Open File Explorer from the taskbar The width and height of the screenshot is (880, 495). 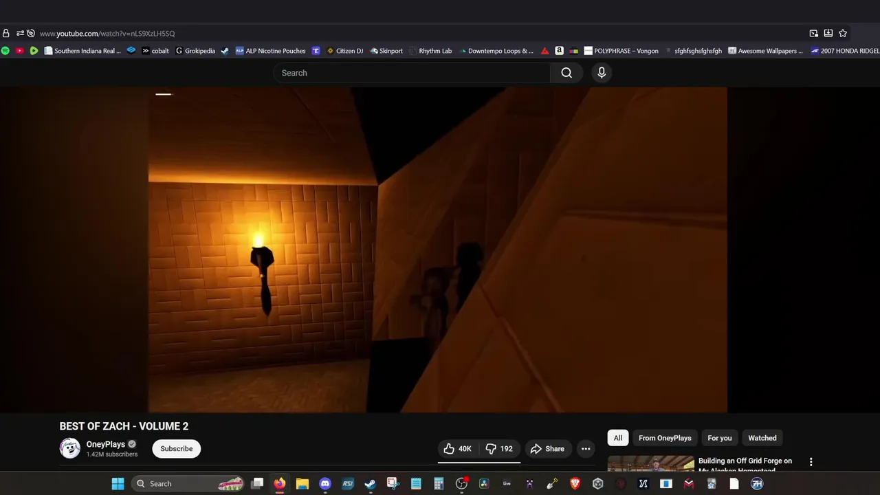point(302,484)
